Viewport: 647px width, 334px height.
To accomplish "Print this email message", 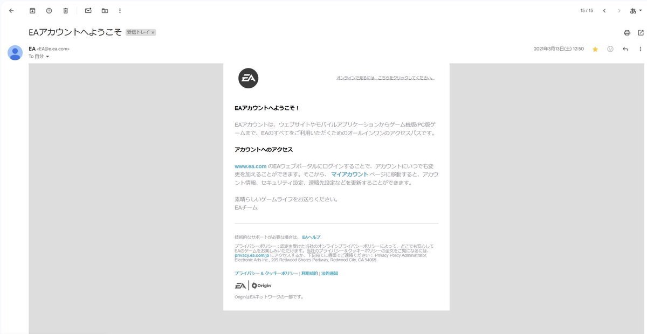I will click(627, 32).
